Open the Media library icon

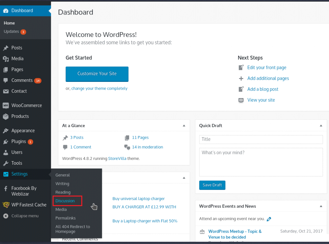[x=6, y=58]
